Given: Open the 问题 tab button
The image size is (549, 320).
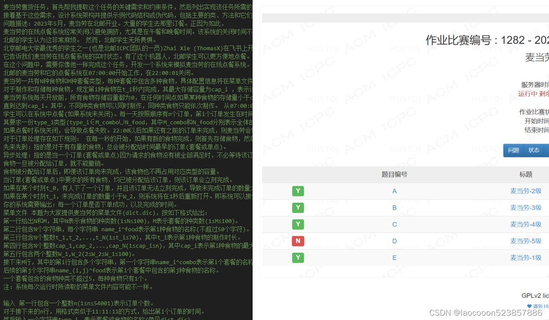Looking at the screenshot, I should [513, 150].
